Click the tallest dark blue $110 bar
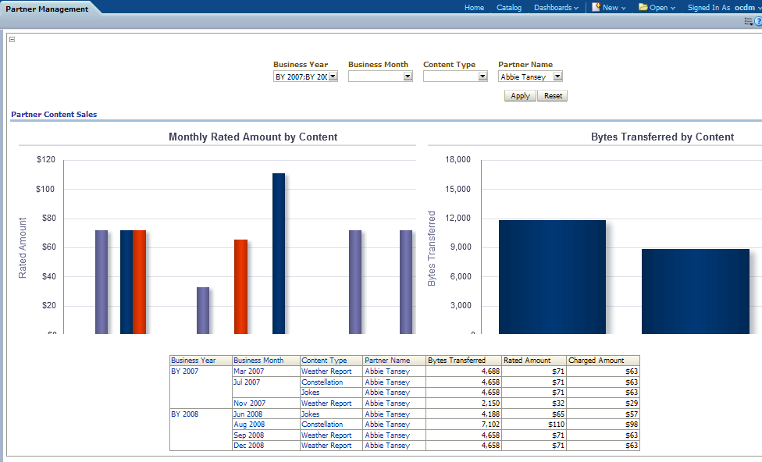 [279, 253]
